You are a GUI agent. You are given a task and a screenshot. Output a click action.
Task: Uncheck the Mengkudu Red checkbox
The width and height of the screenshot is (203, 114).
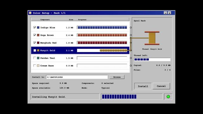click(35, 43)
